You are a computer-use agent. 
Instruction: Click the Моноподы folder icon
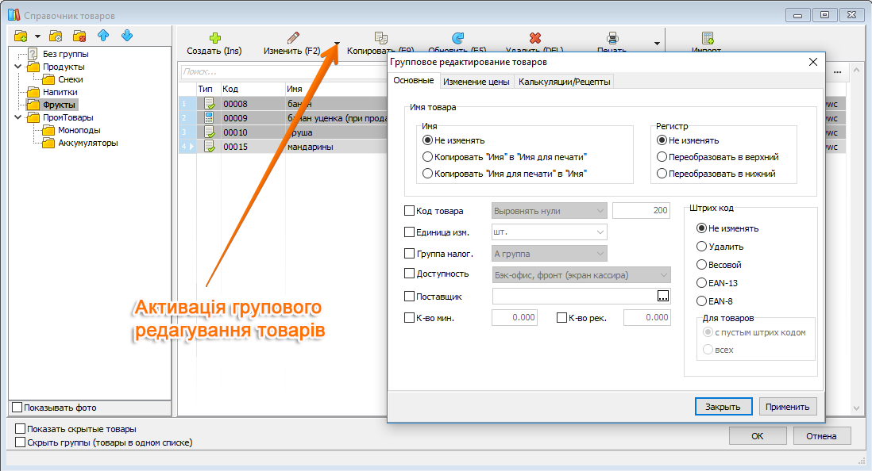[48, 131]
